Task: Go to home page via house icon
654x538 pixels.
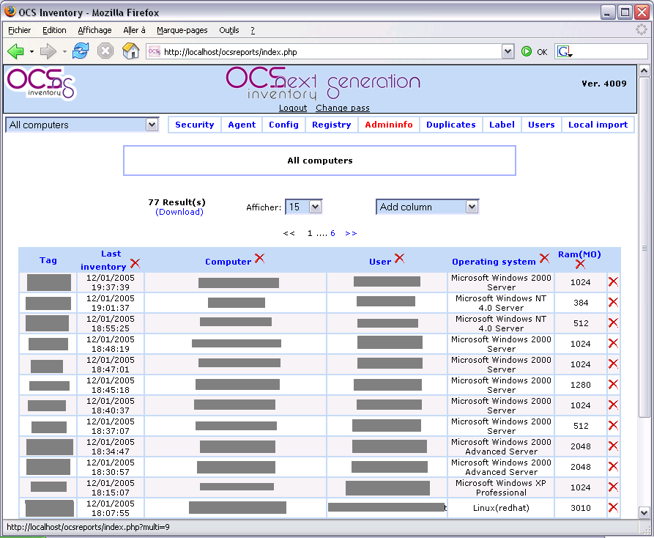Action: pos(130,51)
